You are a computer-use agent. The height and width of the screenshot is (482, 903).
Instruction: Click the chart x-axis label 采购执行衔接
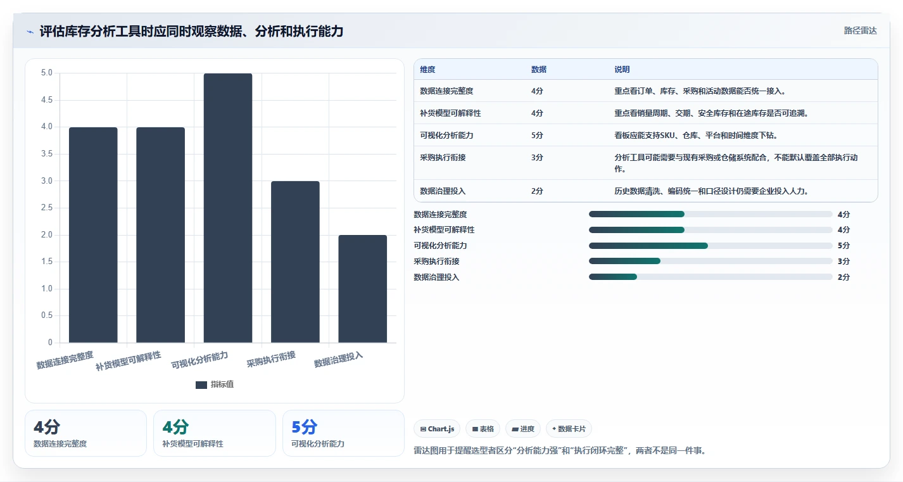pos(271,359)
